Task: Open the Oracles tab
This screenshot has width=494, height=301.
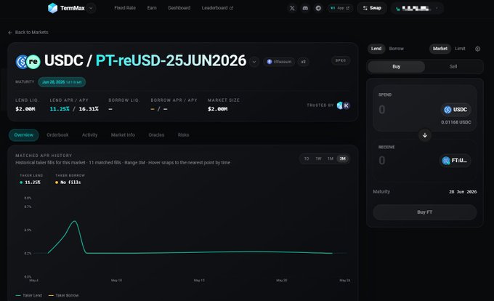Action: point(156,135)
